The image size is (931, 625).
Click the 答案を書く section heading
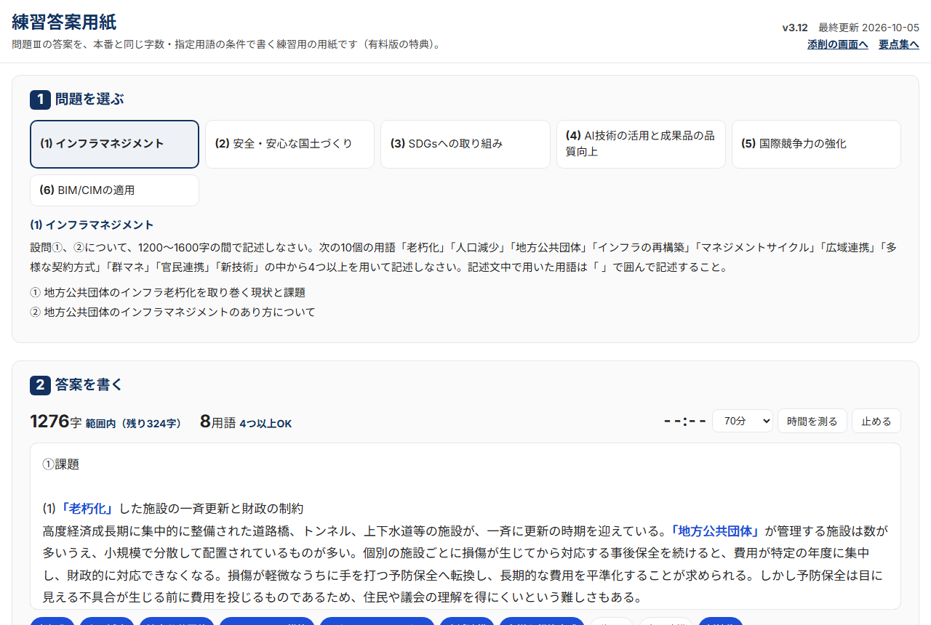click(x=89, y=384)
